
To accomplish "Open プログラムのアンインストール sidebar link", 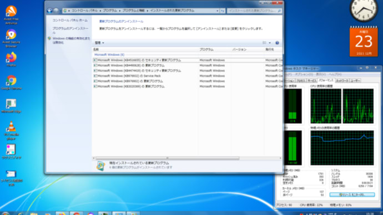I will [x=70, y=30].
